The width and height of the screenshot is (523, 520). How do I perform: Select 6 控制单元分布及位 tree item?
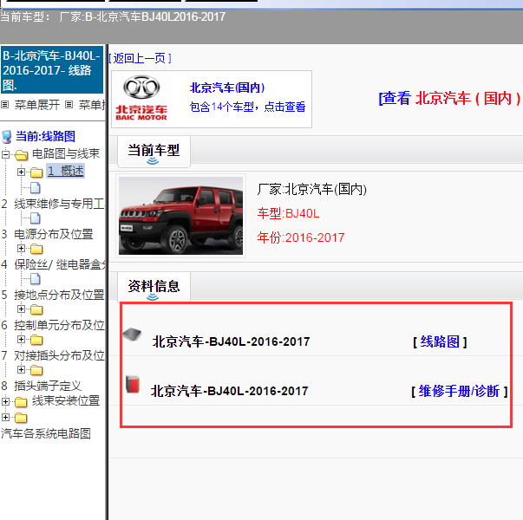tap(53, 325)
